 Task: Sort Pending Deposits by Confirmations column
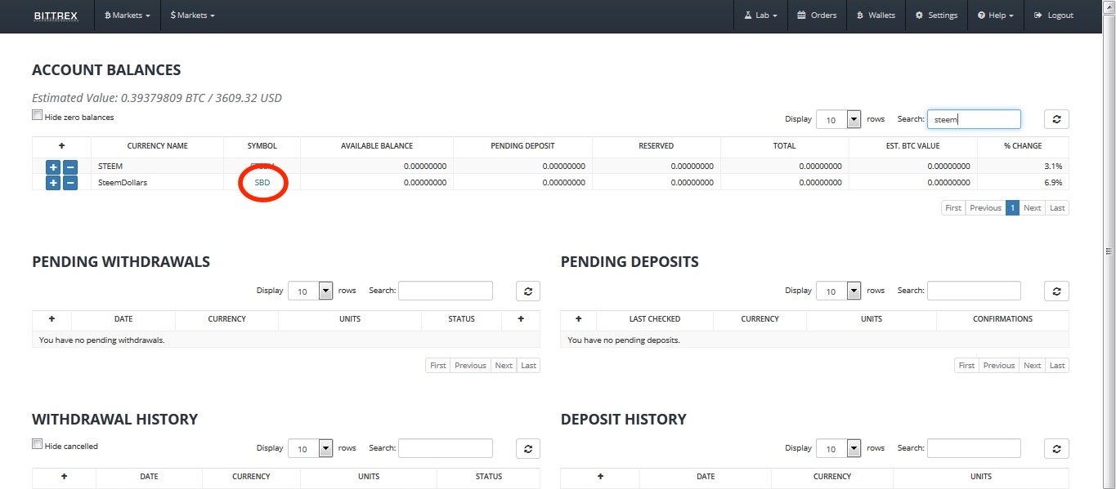point(1002,319)
